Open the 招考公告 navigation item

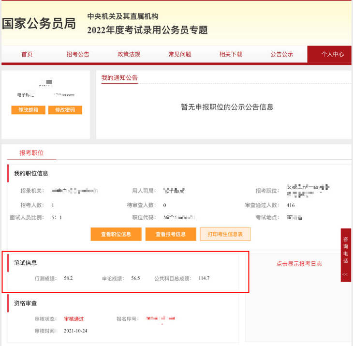pos(78,54)
